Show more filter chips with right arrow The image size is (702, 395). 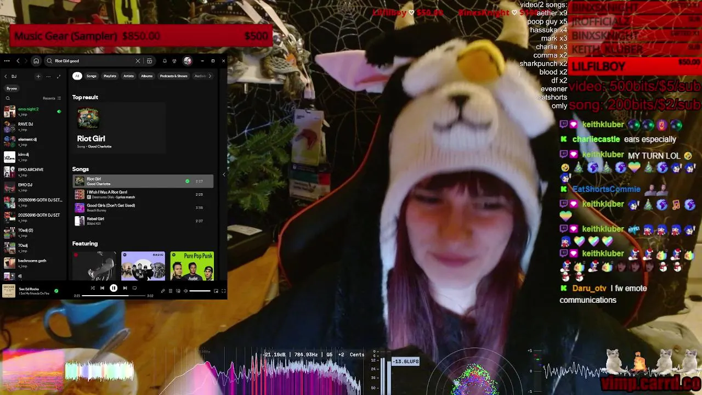(210, 76)
